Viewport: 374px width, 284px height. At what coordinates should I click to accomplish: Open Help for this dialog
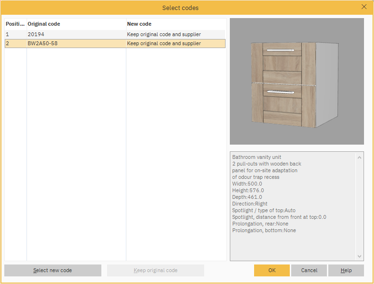tap(346, 270)
